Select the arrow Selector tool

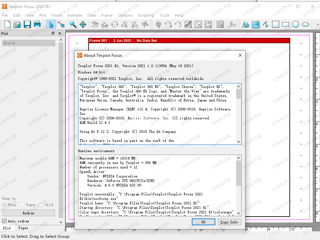tap(51, 24)
